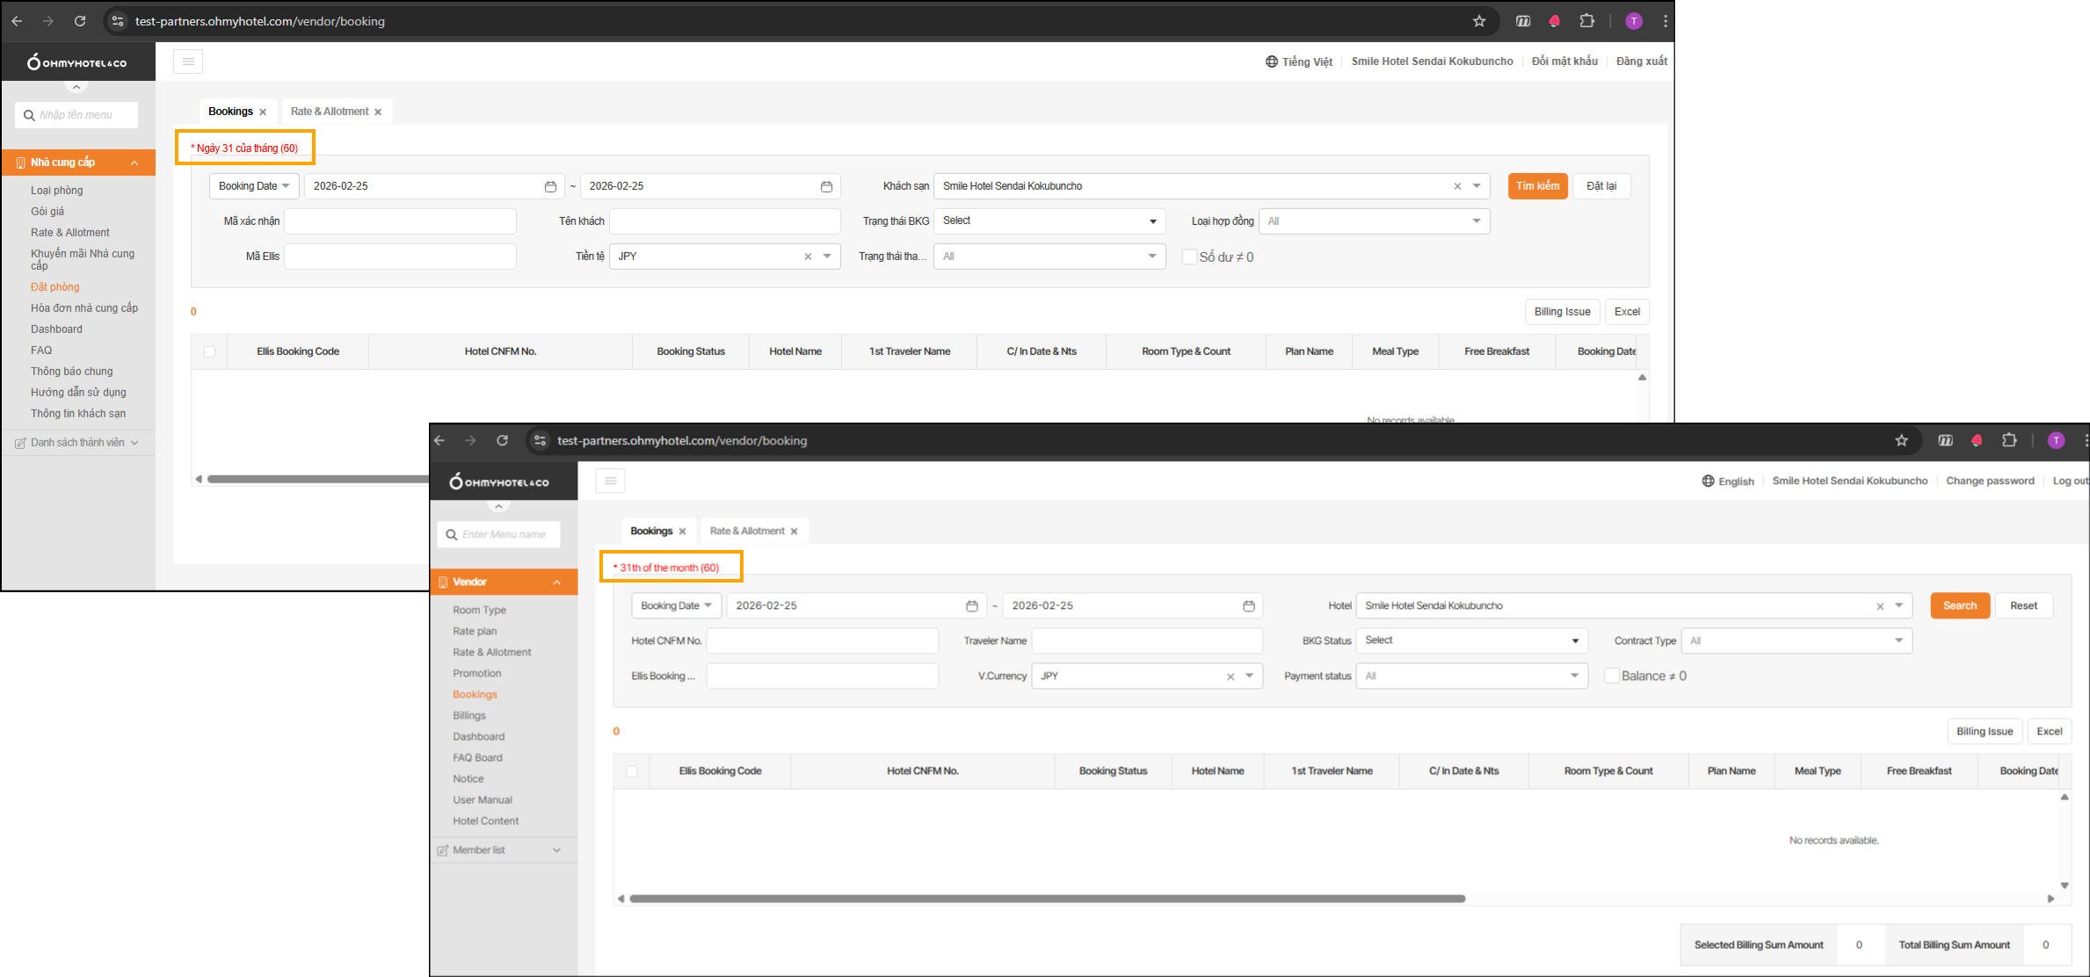Click the orange Search button

[x=1959, y=606]
